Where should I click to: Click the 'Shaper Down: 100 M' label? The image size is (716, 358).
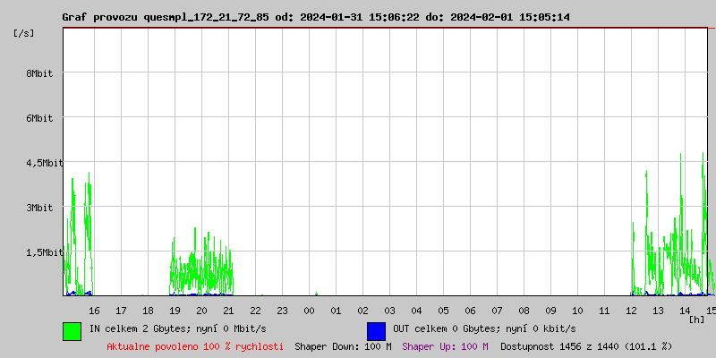tap(343, 345)
